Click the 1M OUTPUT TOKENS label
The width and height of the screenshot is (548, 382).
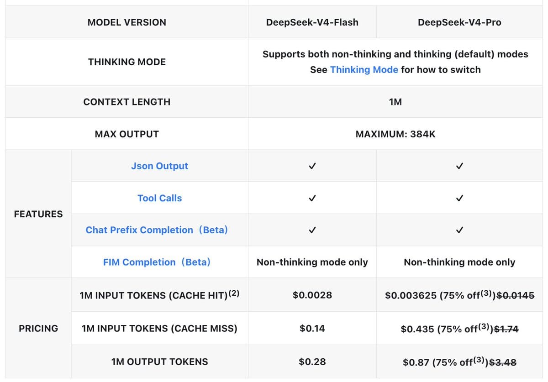tap(159, 362)
